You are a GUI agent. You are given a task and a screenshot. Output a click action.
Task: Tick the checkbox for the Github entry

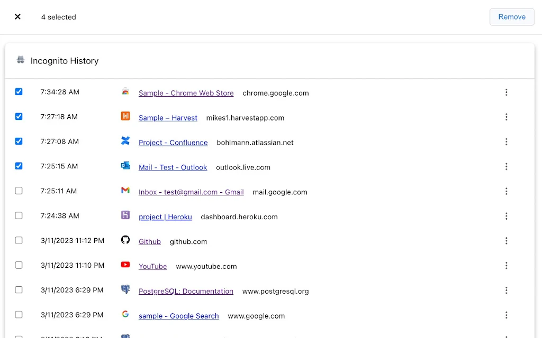(19, 240)
